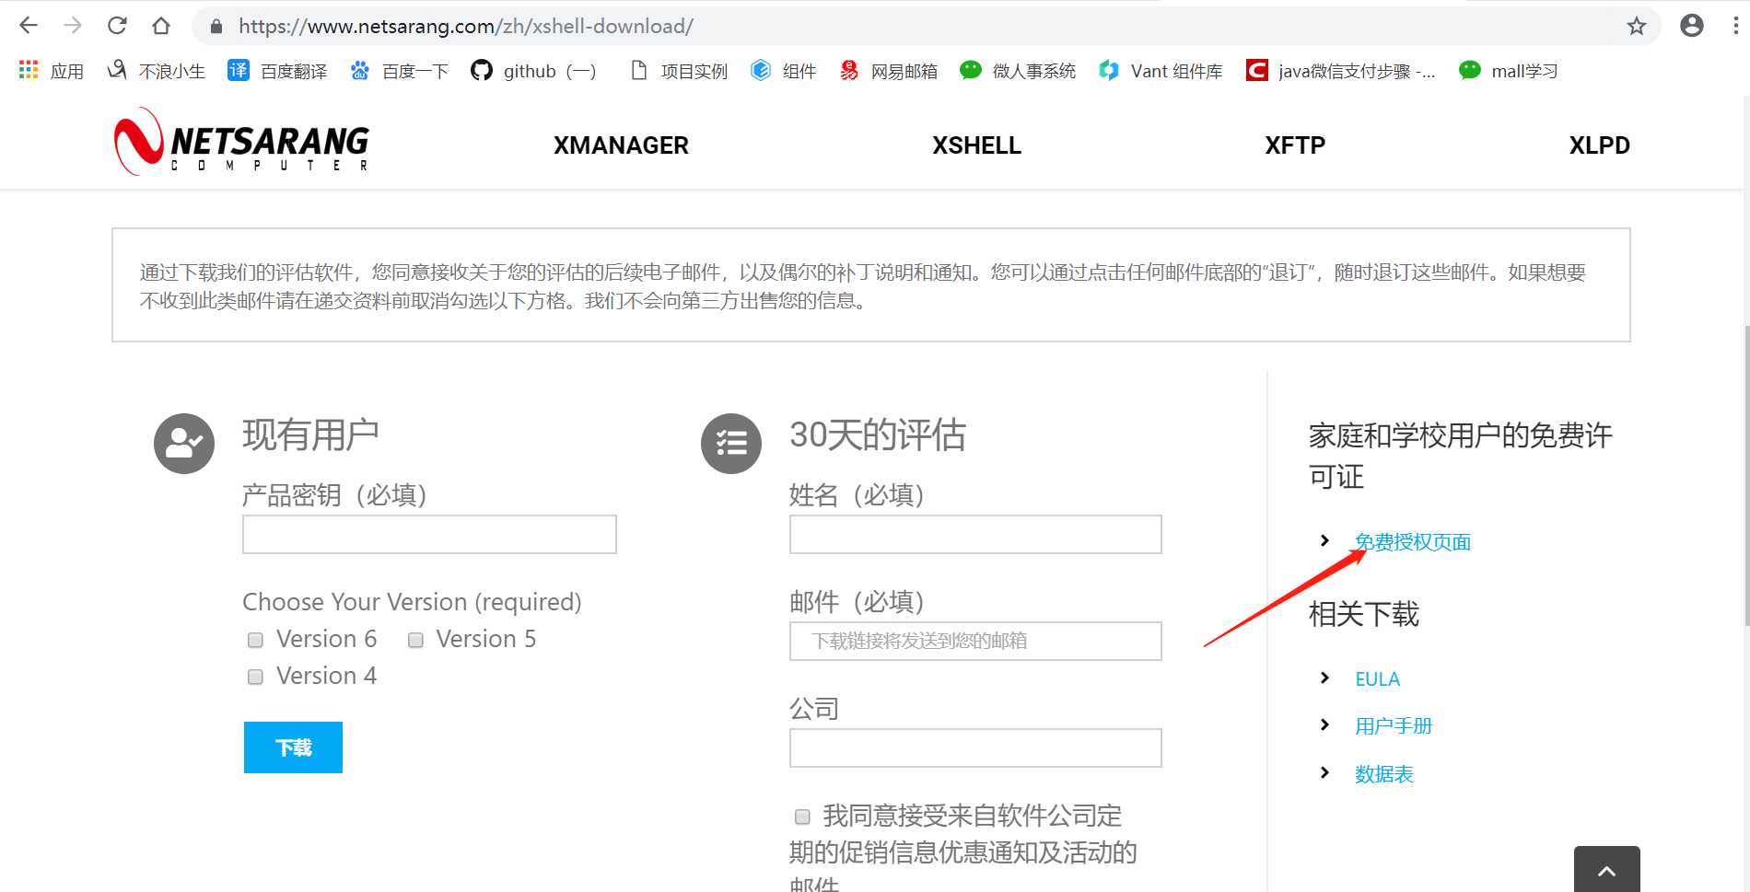Open the 免费授权页面 link
Image resolution: width=1750 pixels, height=892 pixels.
click(x=1413, y=542)
